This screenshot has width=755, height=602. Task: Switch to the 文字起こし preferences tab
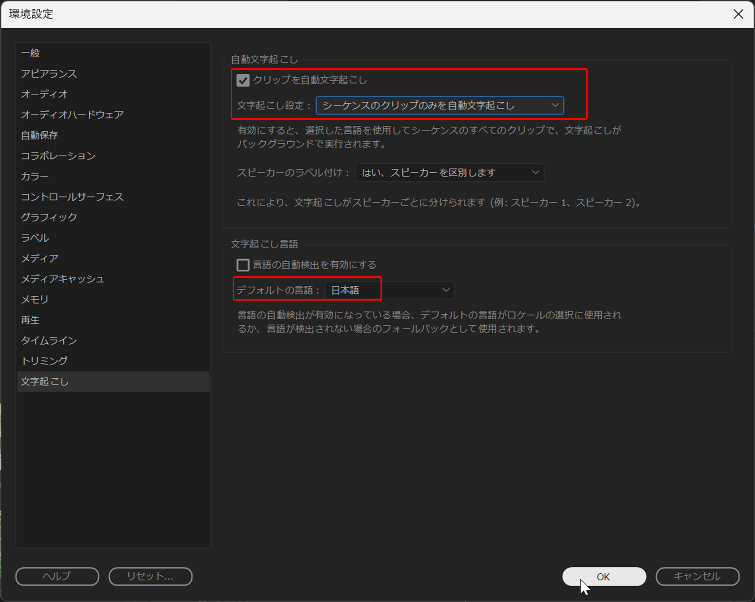[45, 381]
